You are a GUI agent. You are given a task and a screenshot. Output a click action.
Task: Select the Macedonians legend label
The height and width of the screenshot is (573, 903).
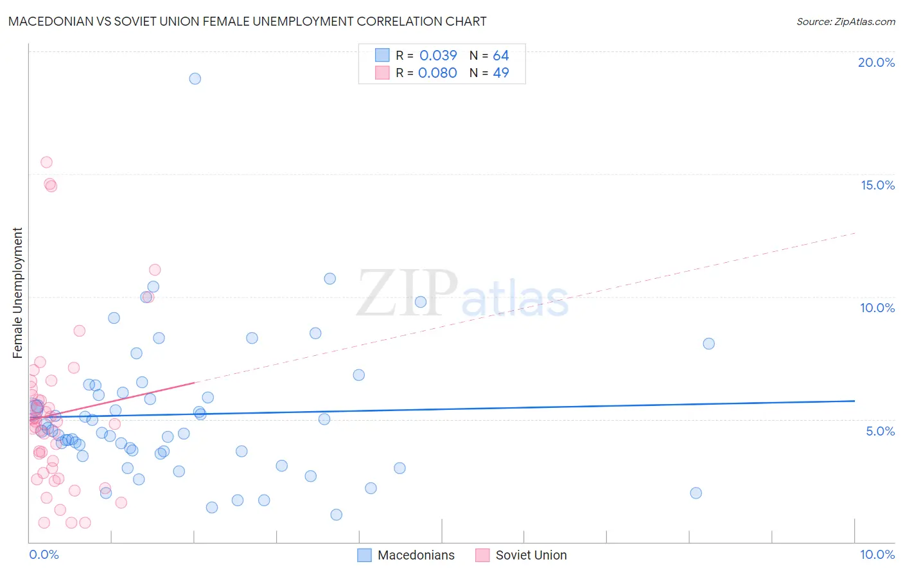416,555
